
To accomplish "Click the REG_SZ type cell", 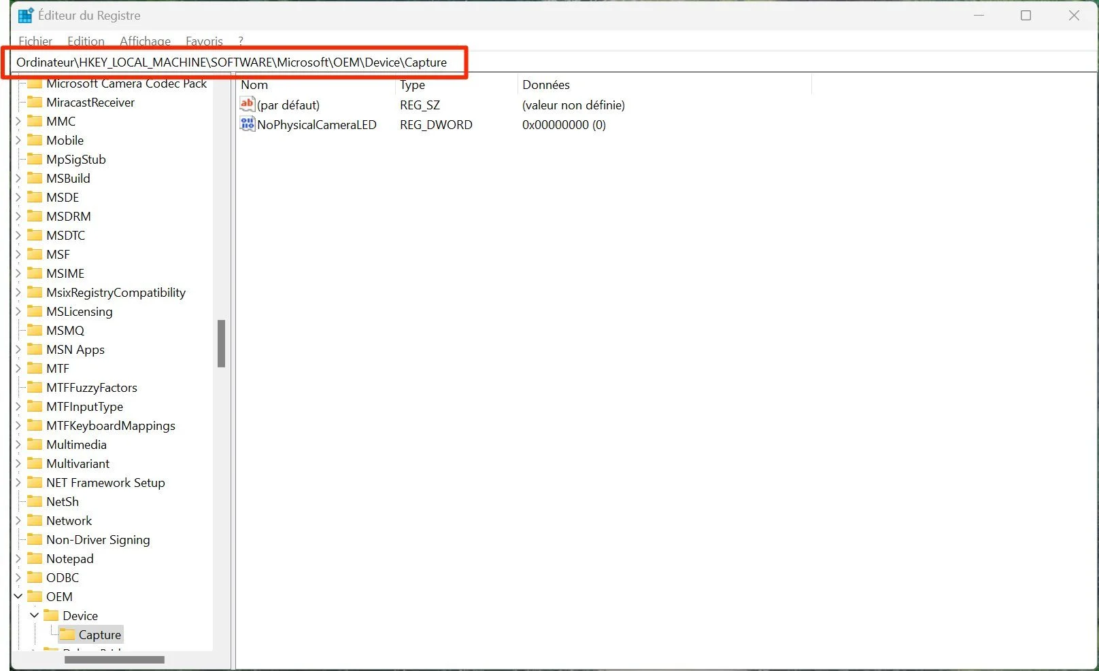I will pyautogui.click(x=420, y=105).
